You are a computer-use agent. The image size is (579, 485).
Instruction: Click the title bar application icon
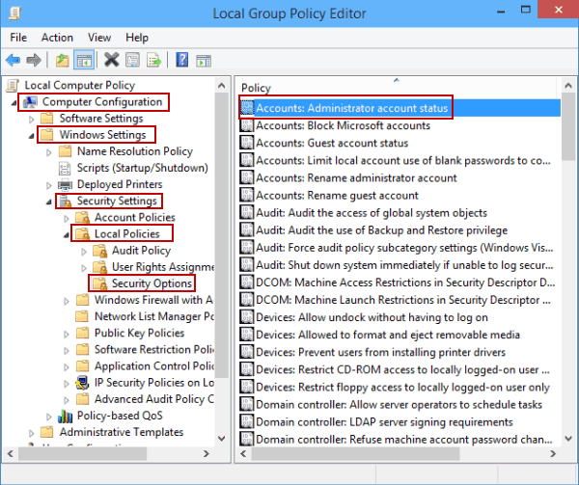point(14,13)
